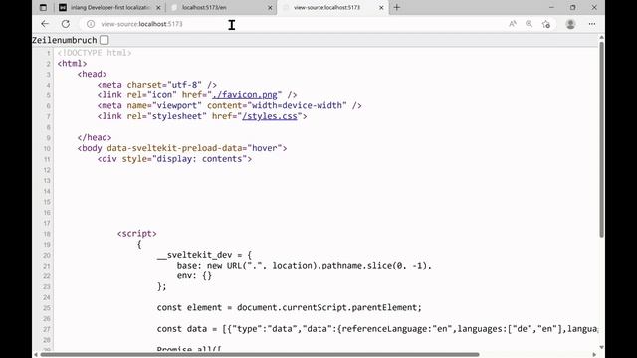The height and width of the screenshot is (358, 637).
Task: Click 'referenceLanguage' text on line 27
Action: pyautogui.click(x=385, y=329)
